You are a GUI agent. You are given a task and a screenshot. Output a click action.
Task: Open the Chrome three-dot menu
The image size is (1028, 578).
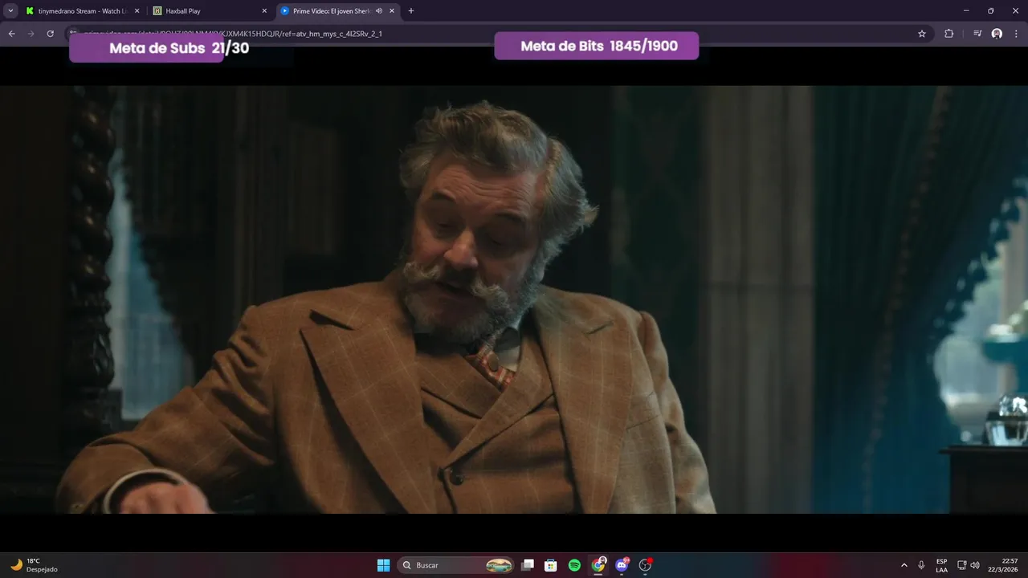tap(1016, 34)
